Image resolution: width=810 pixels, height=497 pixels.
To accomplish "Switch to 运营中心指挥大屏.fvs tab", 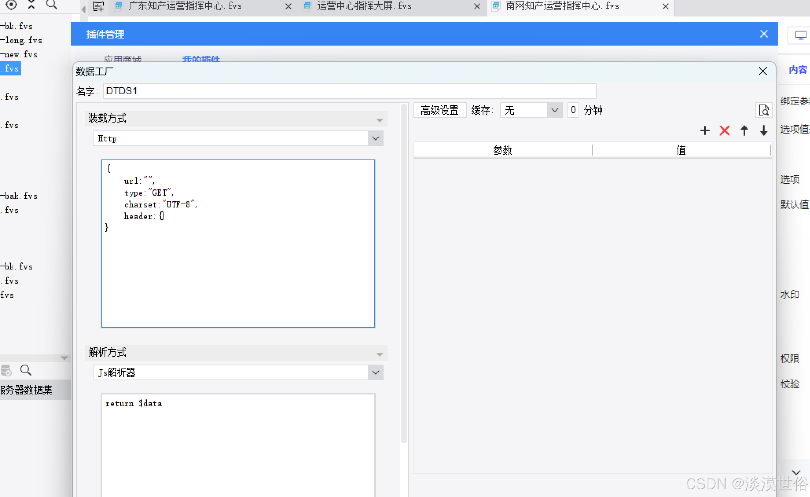I will click(x=364, y=6).
